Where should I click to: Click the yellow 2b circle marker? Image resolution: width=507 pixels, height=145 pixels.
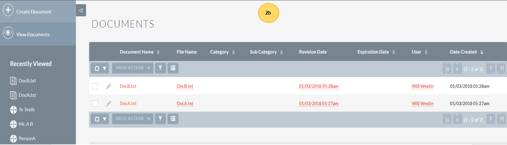pos(268,13)
